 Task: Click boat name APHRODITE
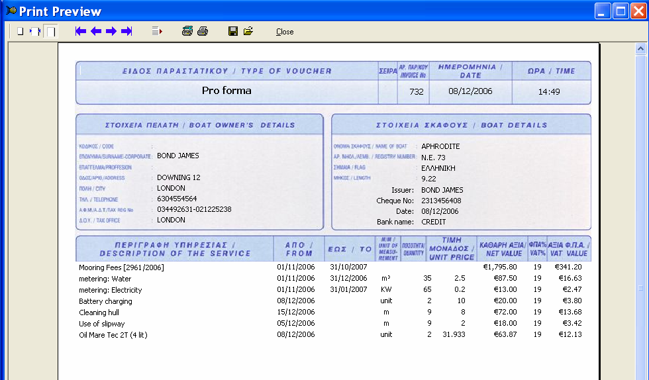440,146
